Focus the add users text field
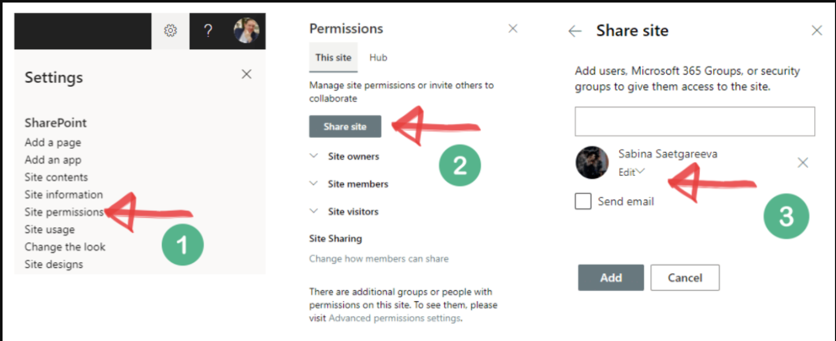The height and width of the screenshot is (341, 836). coord(694,121)
